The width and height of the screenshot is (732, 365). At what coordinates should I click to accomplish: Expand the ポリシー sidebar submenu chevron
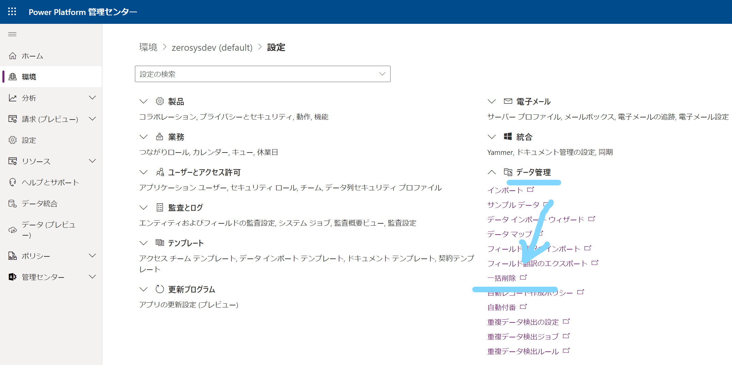coord(92,256)
